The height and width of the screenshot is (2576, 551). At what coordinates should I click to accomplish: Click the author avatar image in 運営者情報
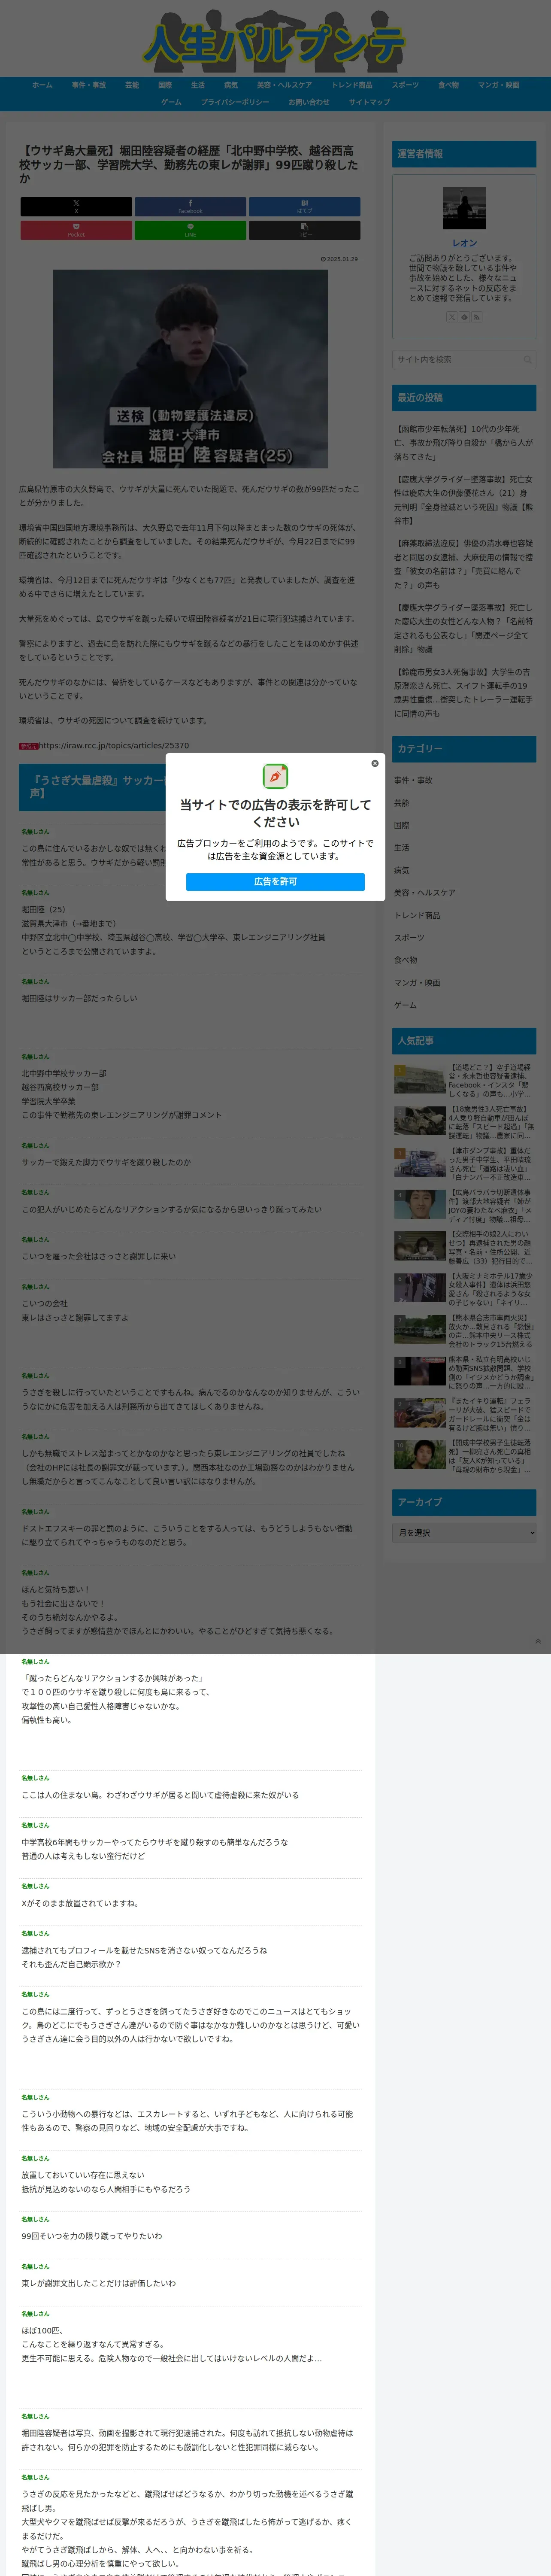[x=464, y=208]
